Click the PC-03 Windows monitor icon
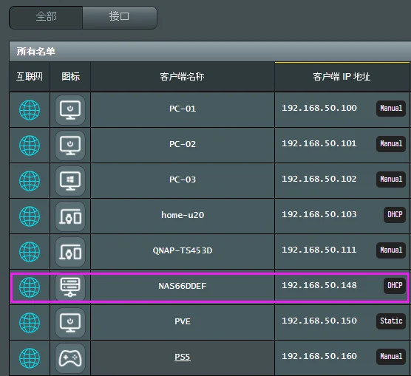The height and width of the screenshot is (376, 411). (x=70, y=181)
